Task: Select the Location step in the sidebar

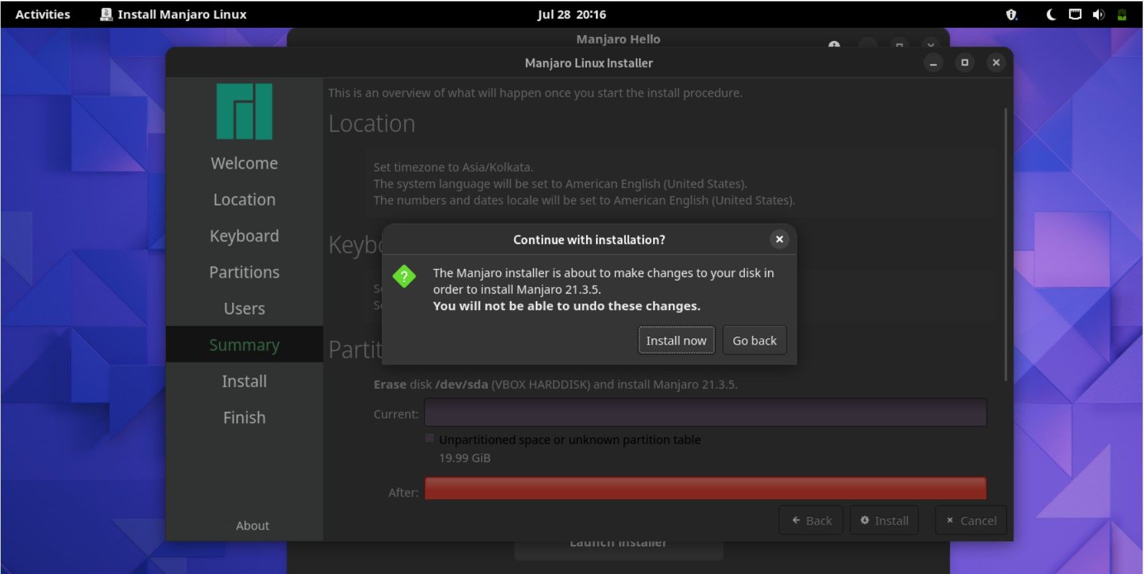Action: 244,200
